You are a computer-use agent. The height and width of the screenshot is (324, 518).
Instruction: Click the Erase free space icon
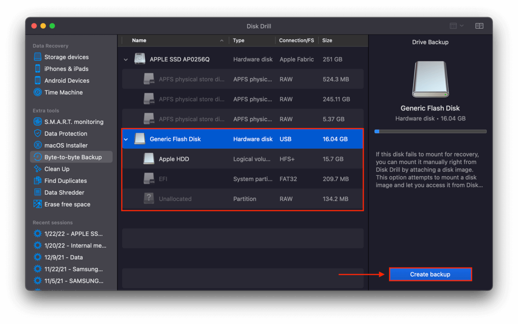[x=38, y=204]
